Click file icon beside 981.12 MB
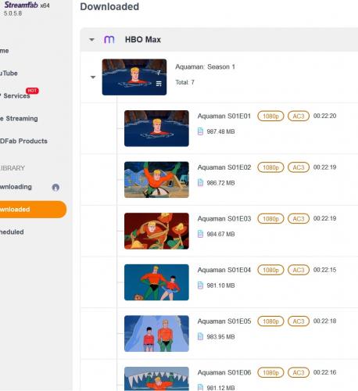 (200, 388)
